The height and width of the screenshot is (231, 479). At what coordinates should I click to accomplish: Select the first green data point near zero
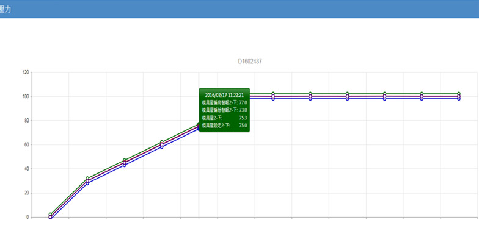click(x=50, y=215)
